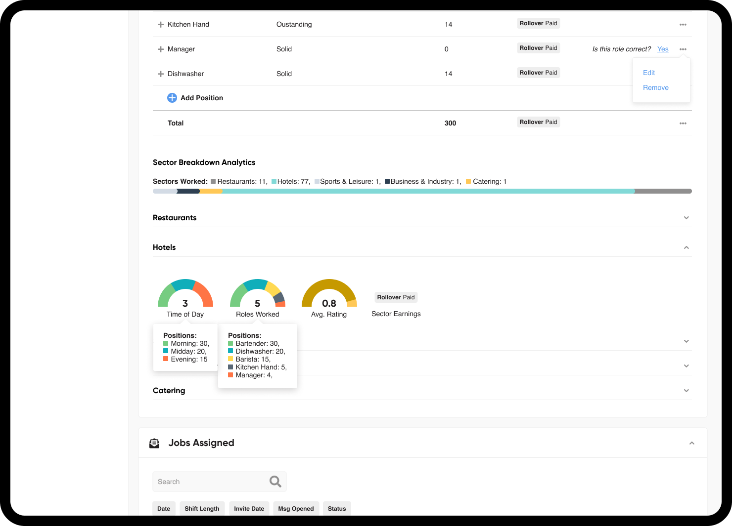Sort by the Shift Length button
The image size is (732, 526).
pyautogui.click(x=202, y=509)
